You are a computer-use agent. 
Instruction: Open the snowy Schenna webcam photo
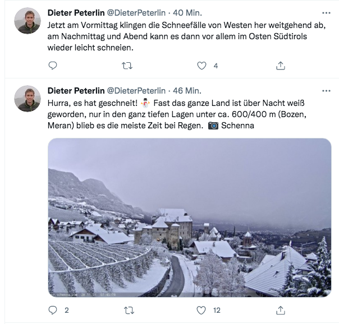189,217
